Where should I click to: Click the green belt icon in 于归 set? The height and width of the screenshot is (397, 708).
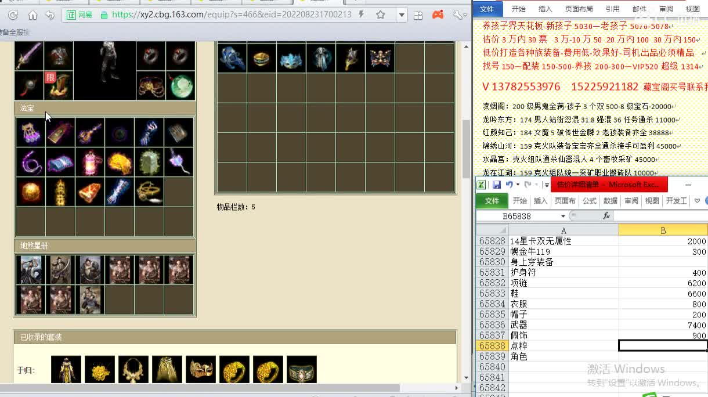coord(302,370)
